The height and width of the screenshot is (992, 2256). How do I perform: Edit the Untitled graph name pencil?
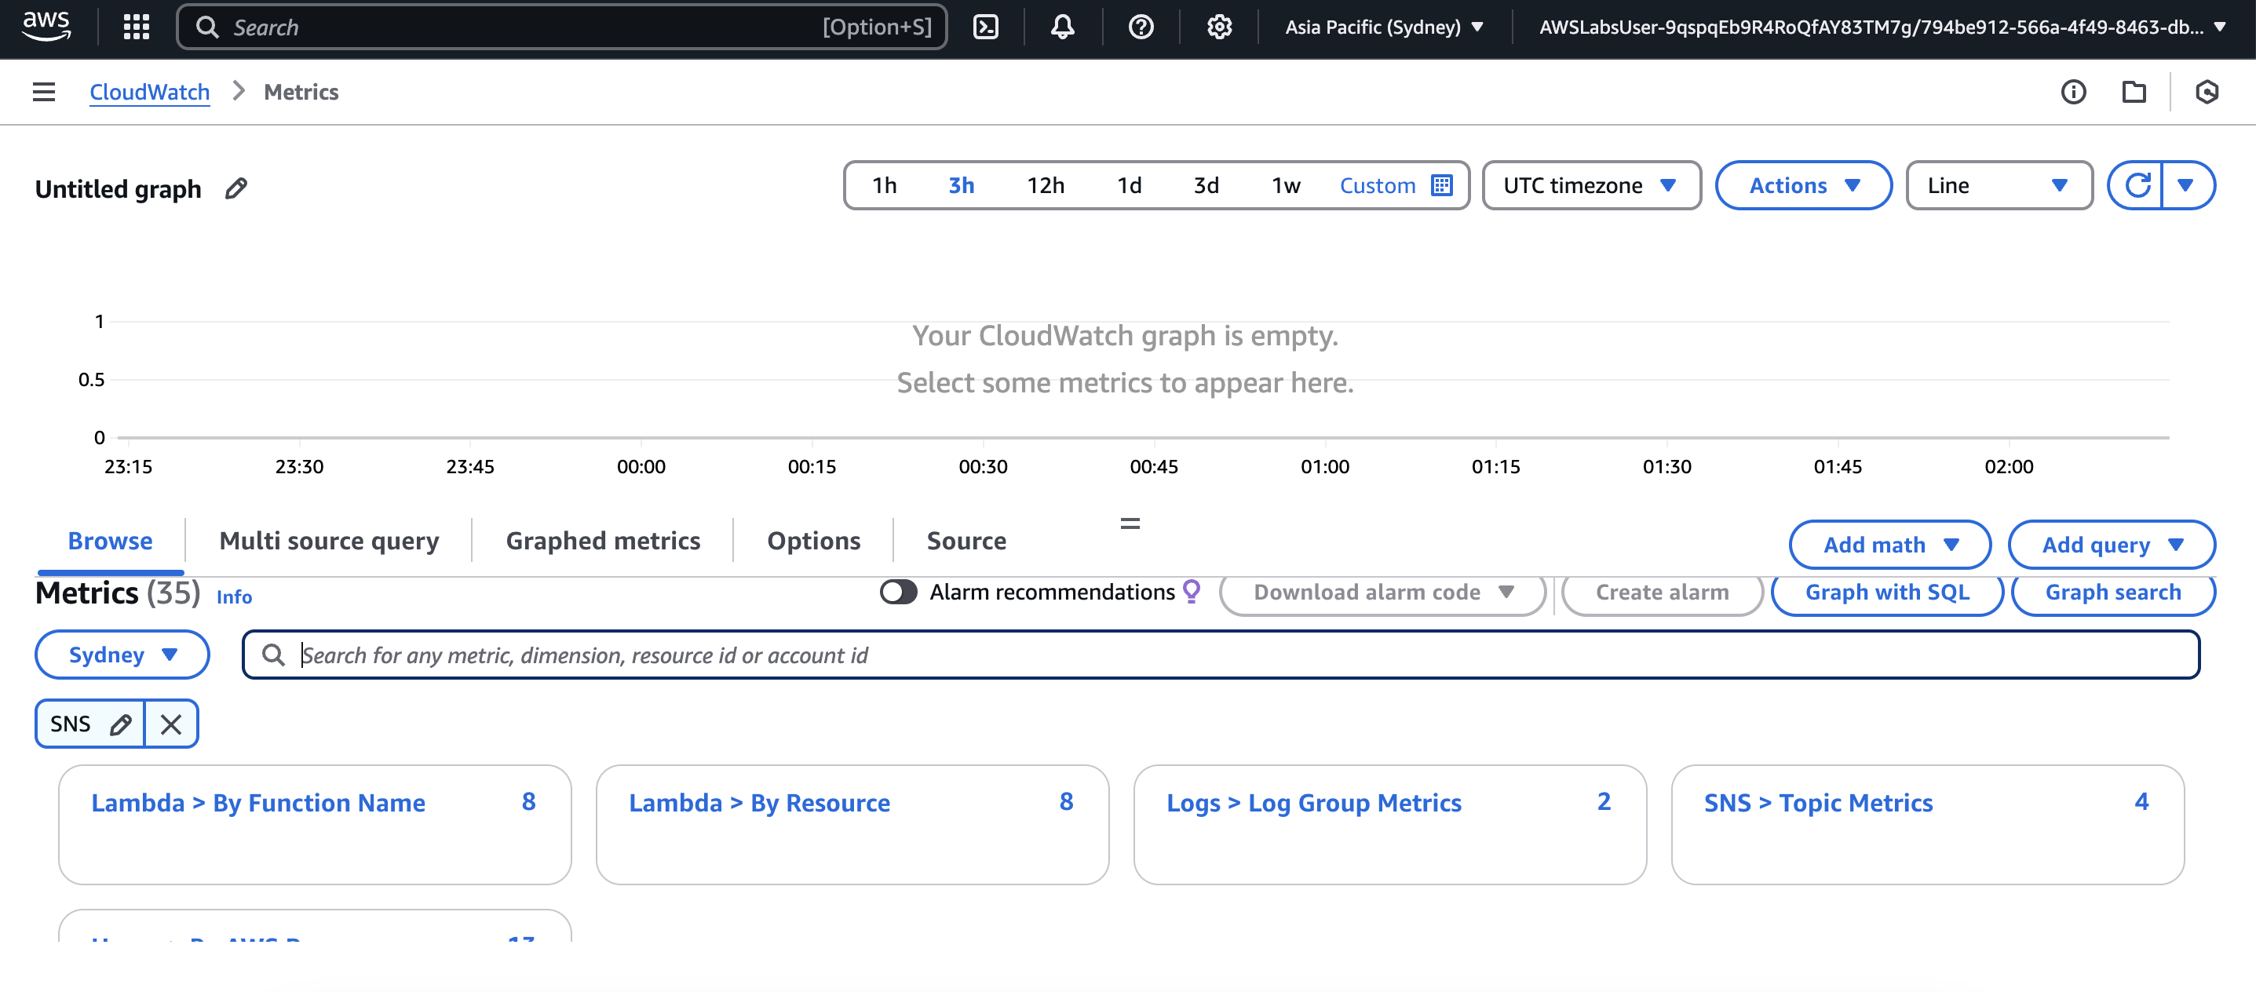(x=235, y=188)
